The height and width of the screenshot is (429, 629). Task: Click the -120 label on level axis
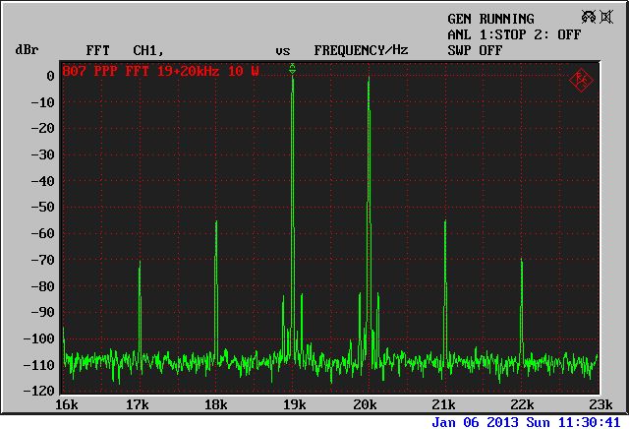point(40,391)
